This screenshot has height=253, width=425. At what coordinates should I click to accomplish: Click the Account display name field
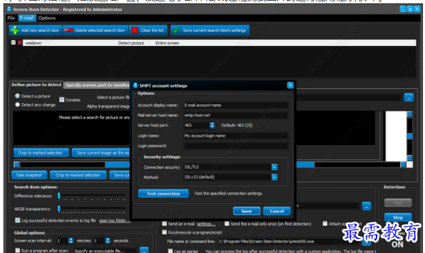coord(236,105)
